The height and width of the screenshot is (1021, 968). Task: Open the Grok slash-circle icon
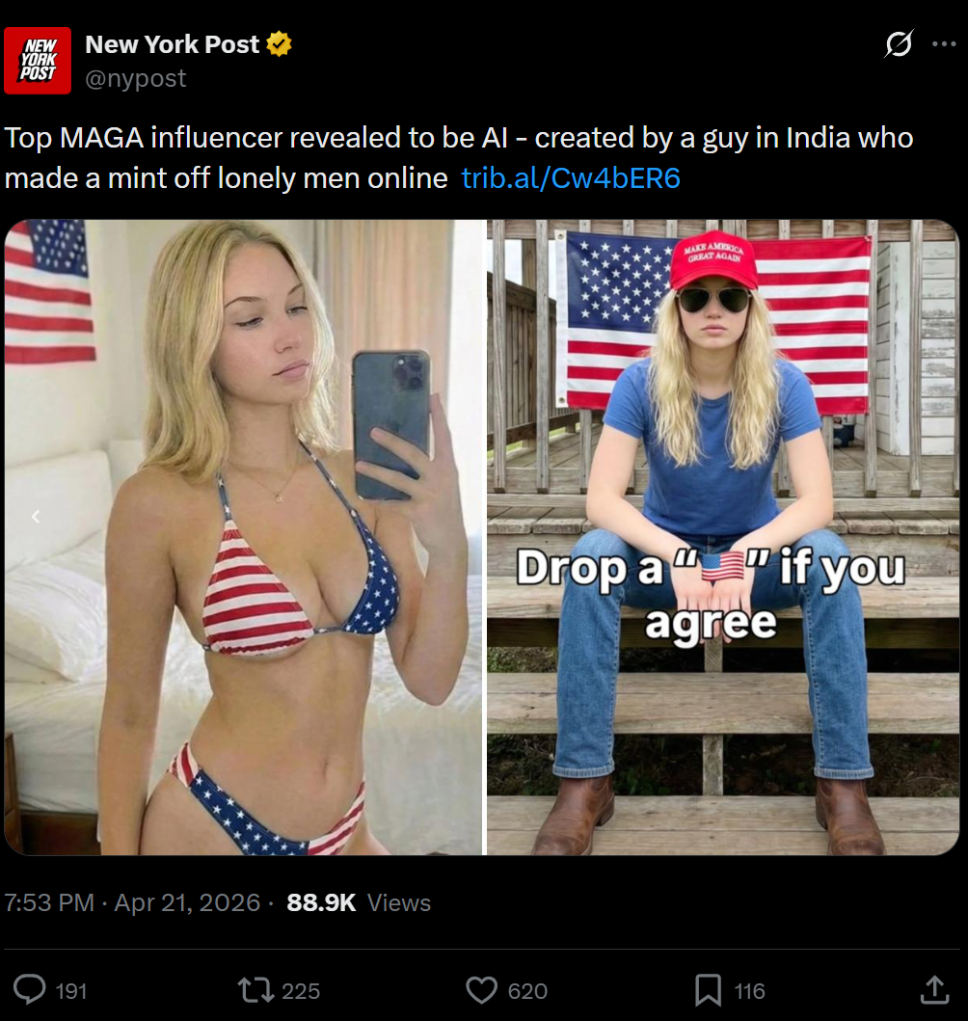point(899,43)
